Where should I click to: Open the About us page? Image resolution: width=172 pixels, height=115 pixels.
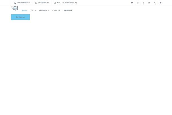56,11
